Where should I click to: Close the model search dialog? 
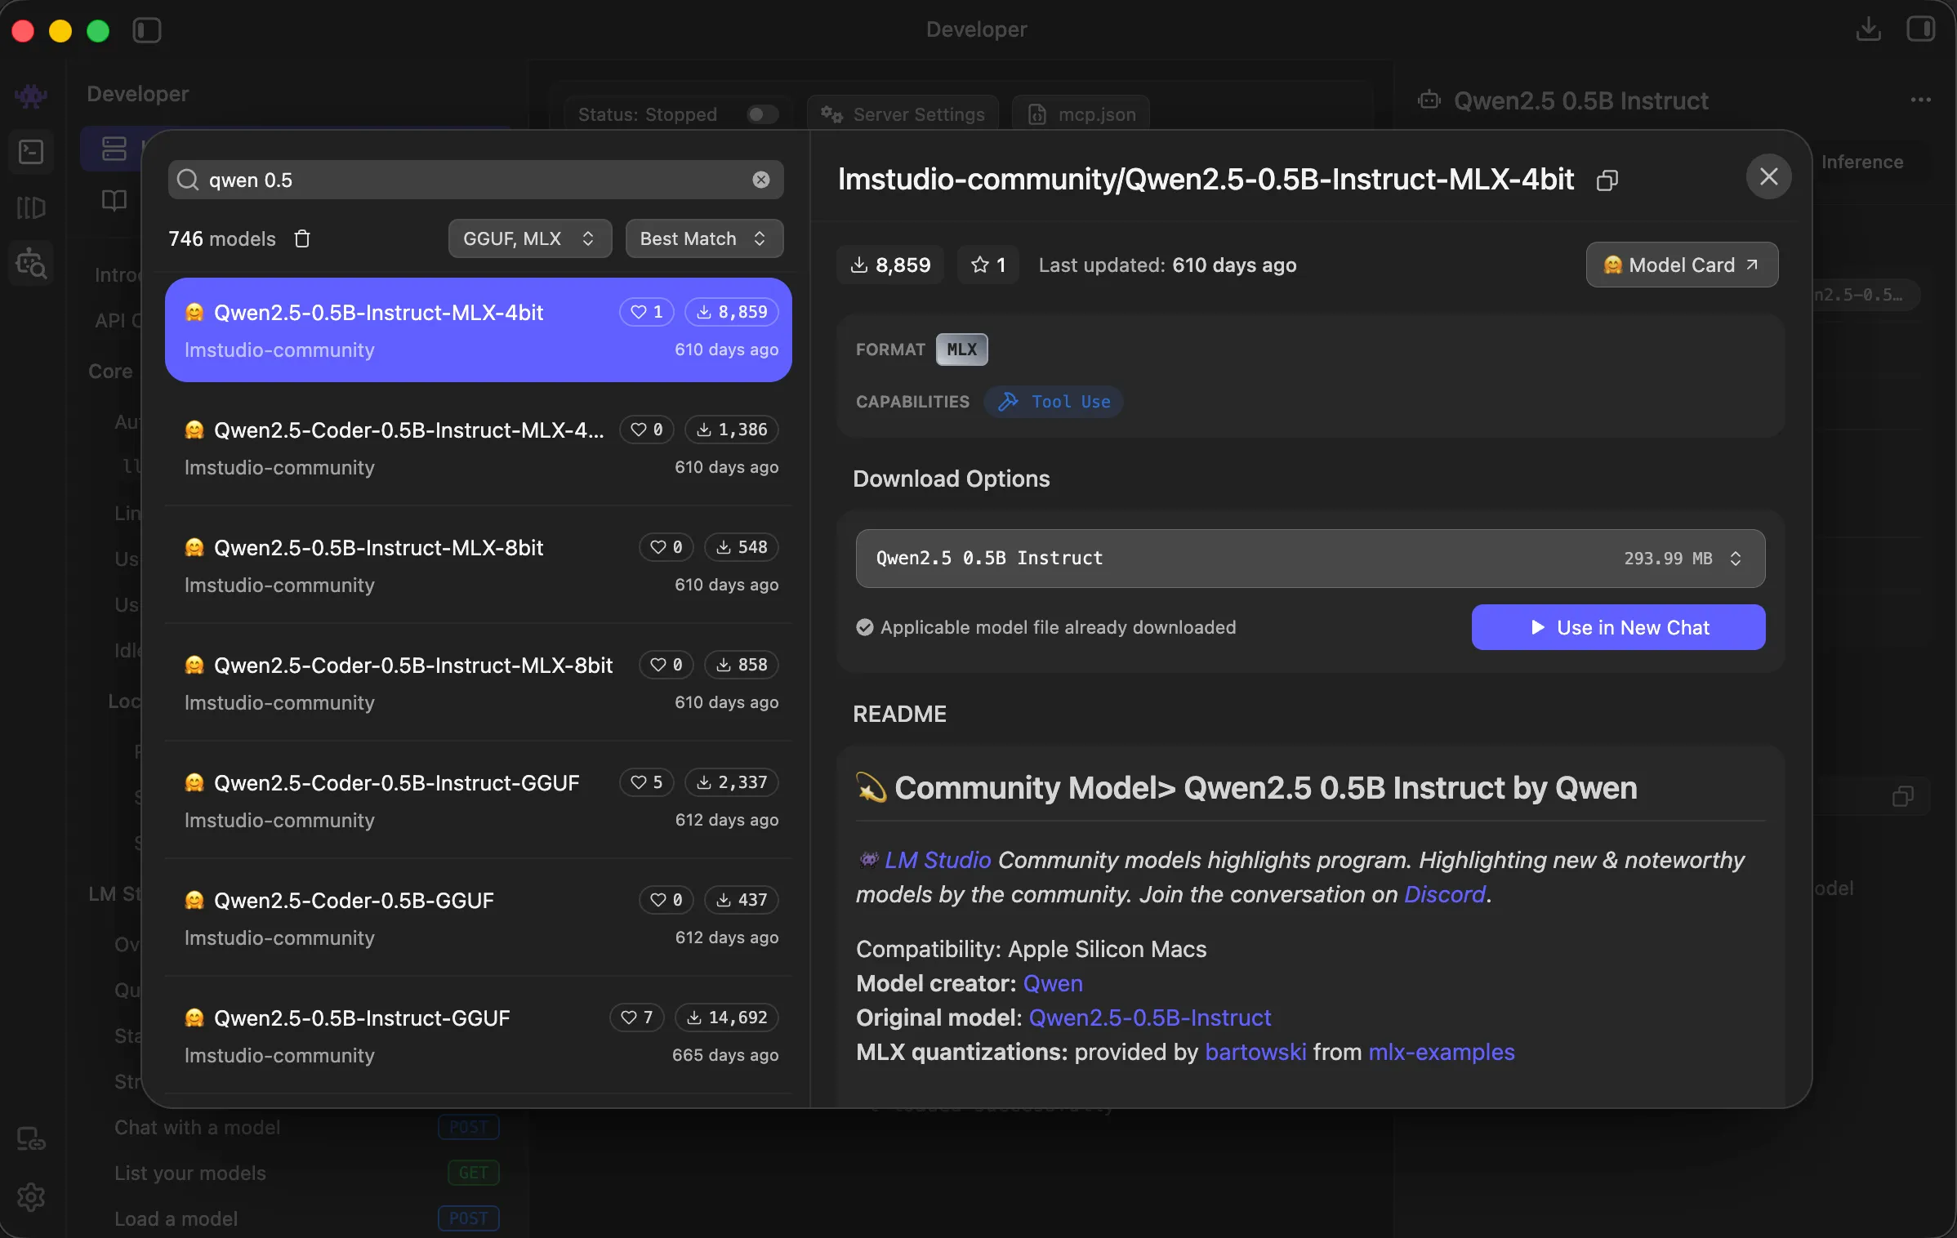click(x=1768, y=176)
